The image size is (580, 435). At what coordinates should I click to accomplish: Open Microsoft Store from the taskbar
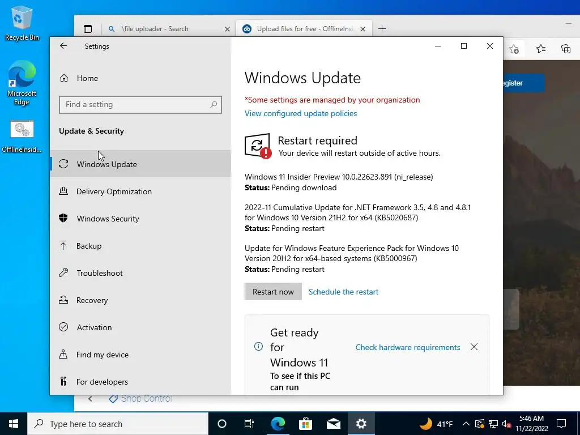tap(305, 424)
